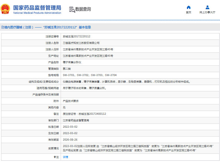
Task: Open the 网上办事大厅 user icon
Action: (207, 7)
